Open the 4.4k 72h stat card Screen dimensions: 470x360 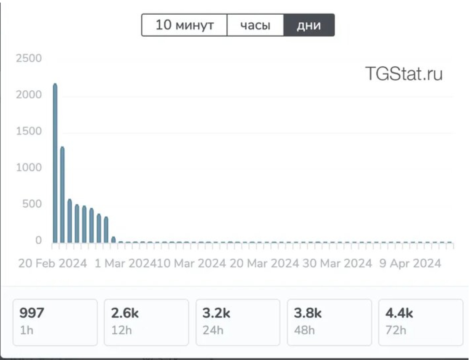420,322
